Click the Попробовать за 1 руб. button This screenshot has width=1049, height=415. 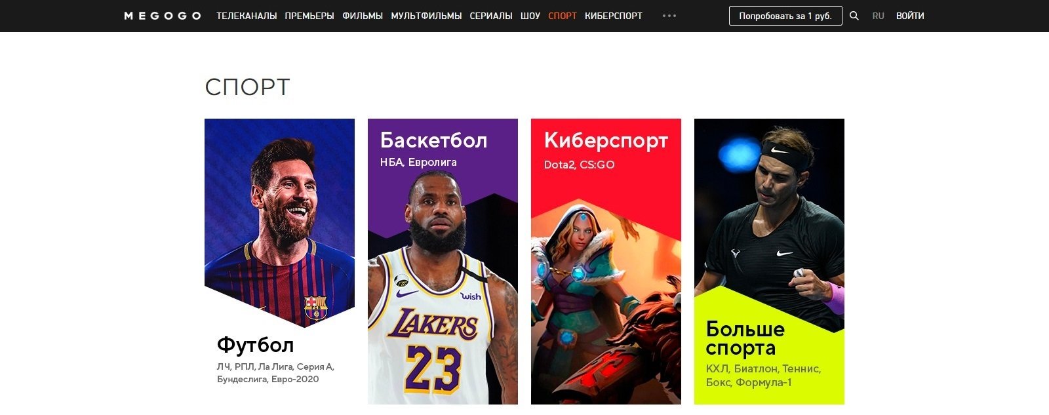[x=785, y=16]
